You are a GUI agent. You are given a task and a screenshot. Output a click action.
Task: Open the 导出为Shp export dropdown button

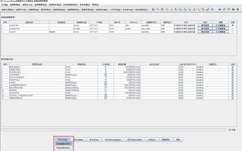click(63, 140)
